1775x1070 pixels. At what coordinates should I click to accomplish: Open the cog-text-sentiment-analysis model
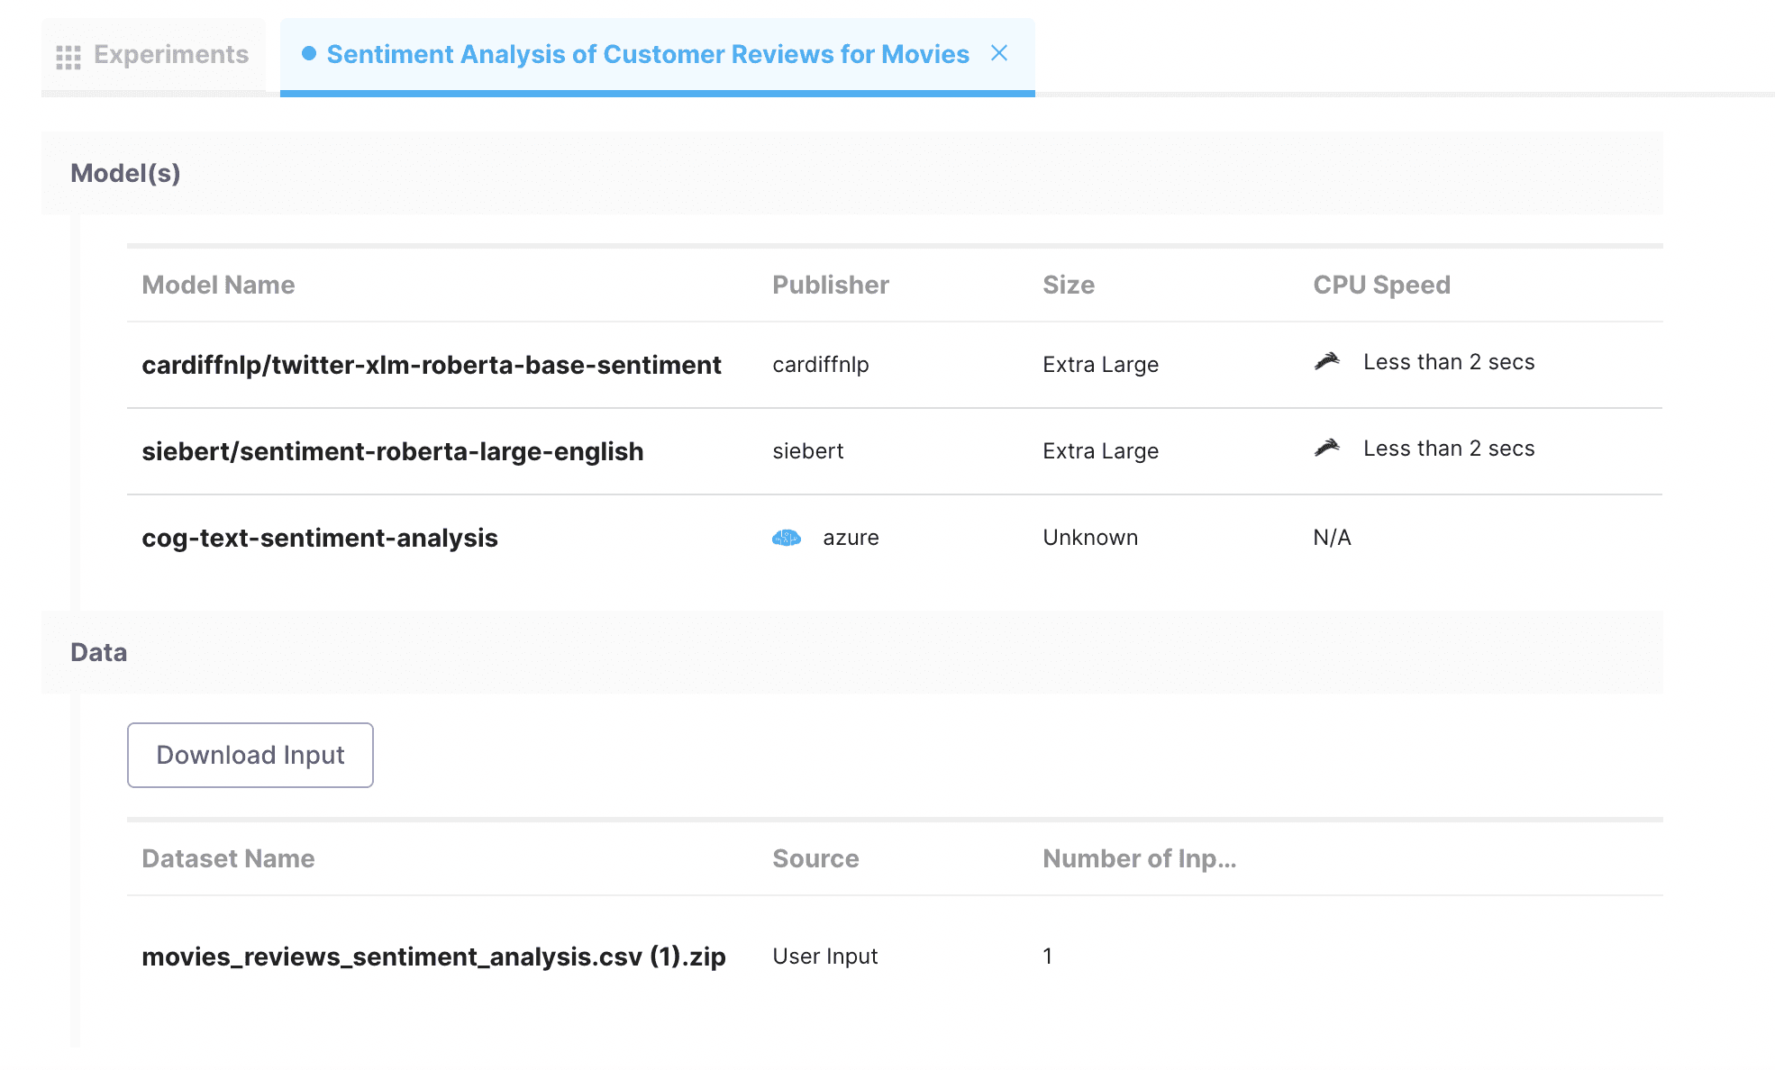320,538
